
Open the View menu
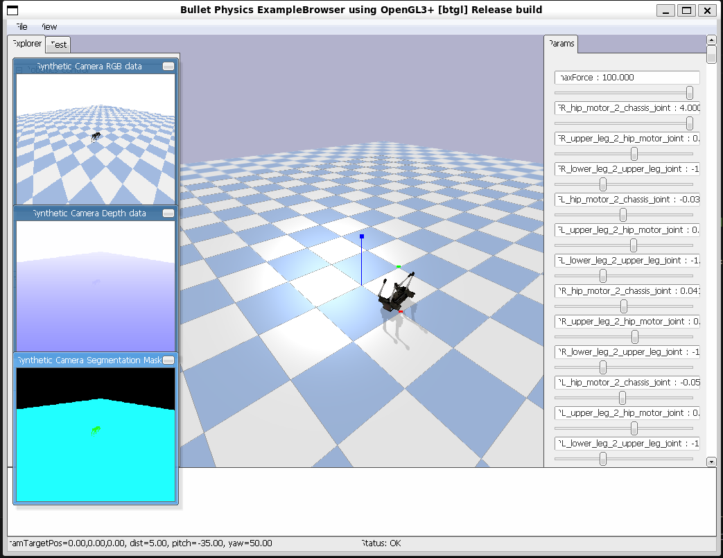(49, 27)
